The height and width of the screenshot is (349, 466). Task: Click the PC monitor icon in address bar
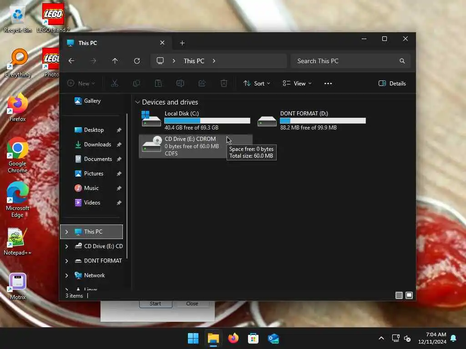(160, 61)
